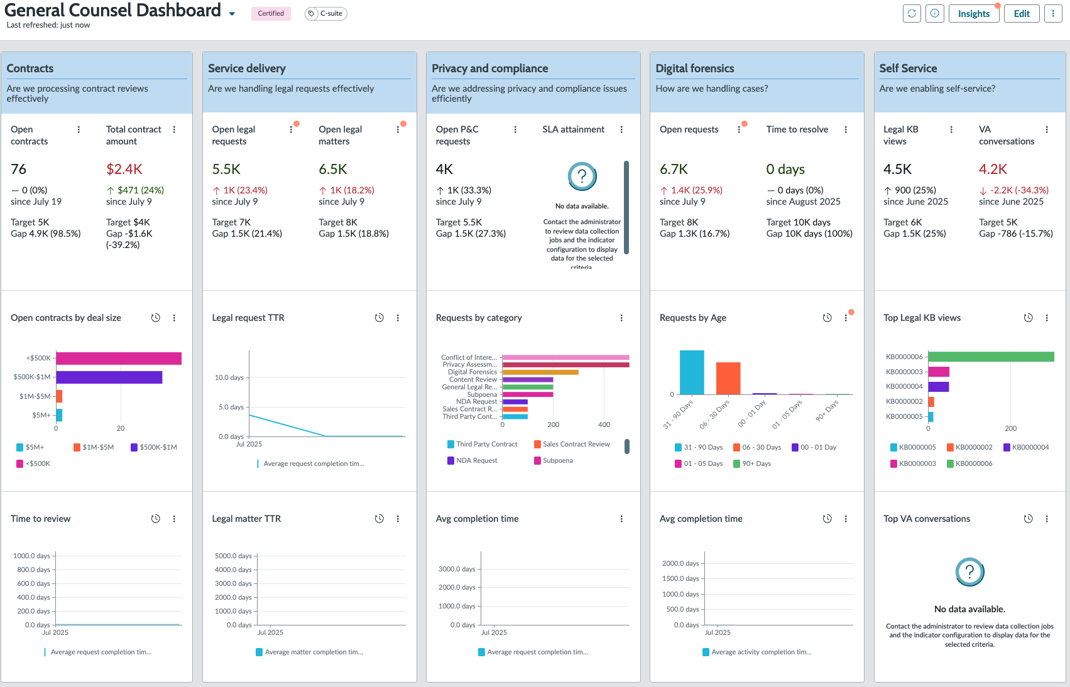Click the Digital Forensics yellow category bar
This screenshot has height=687, width=1070.
point(540,372)
